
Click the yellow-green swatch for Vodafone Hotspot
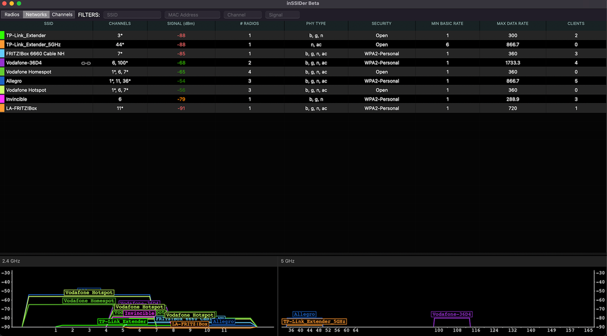click(2, 90)
